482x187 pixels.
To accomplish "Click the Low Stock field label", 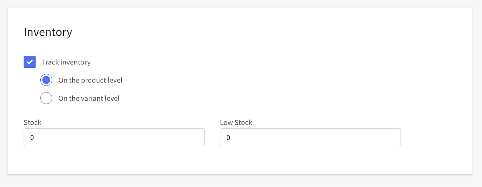I will [236, 122].
